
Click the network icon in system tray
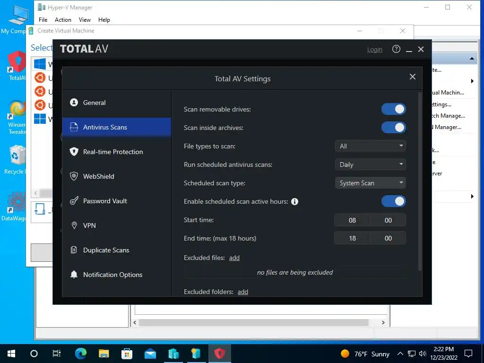[x=411, y=354]
